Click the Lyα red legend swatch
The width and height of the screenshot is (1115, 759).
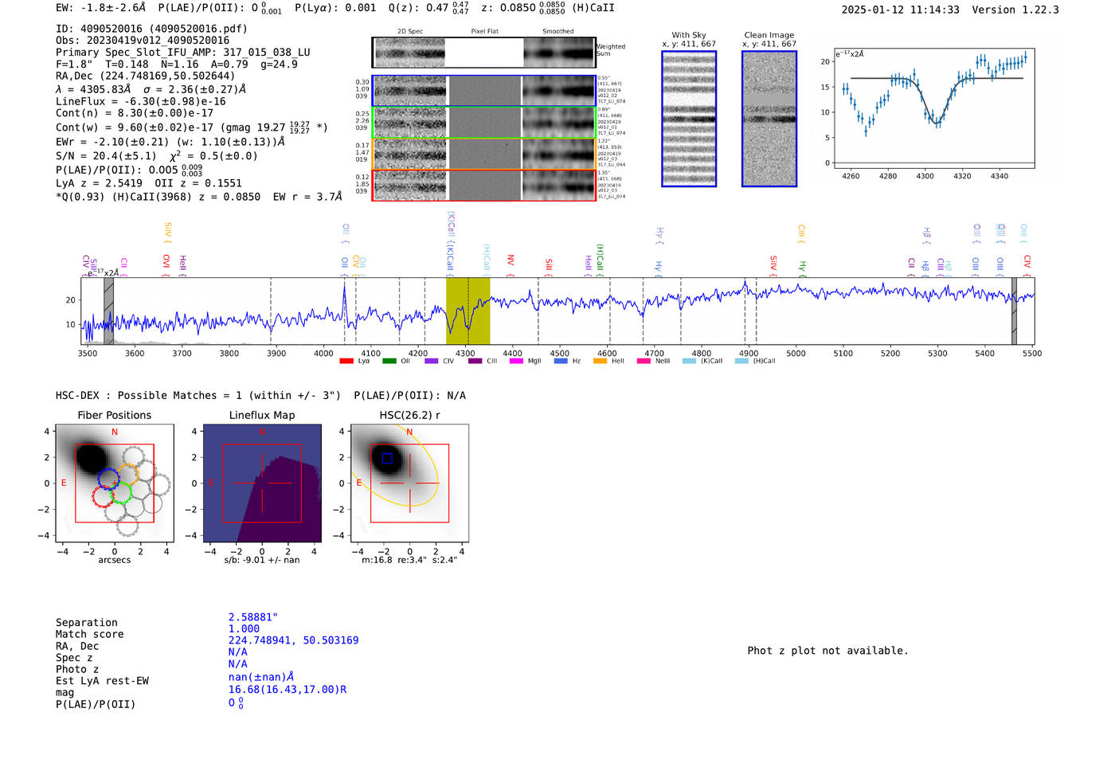(346, 361)
